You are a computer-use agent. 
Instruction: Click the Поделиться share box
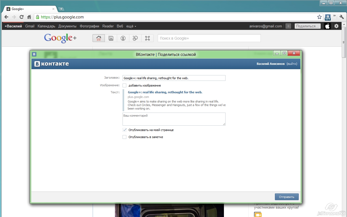pyautogui.click(x=307, y=26)
